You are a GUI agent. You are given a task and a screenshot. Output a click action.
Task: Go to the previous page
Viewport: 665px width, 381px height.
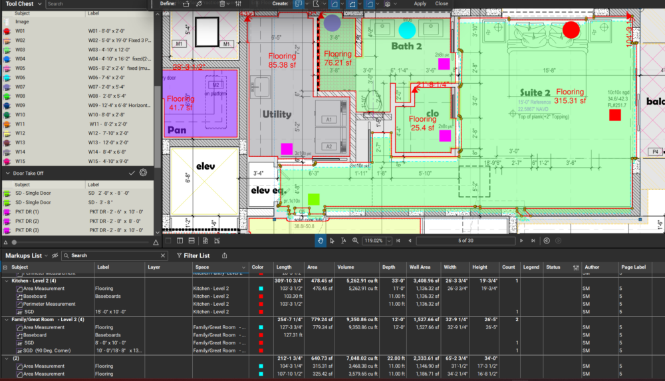coord(410,241)
